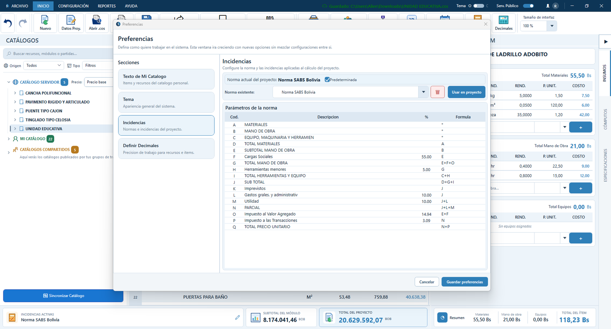Click the Guardar preferencias button
The image size is (611, 329).
(x=465, y=282)
